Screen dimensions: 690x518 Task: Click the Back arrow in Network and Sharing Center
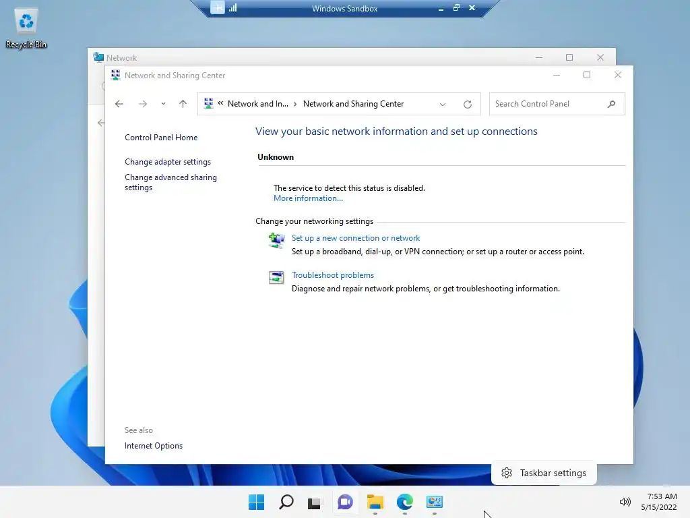click(119, 104)
